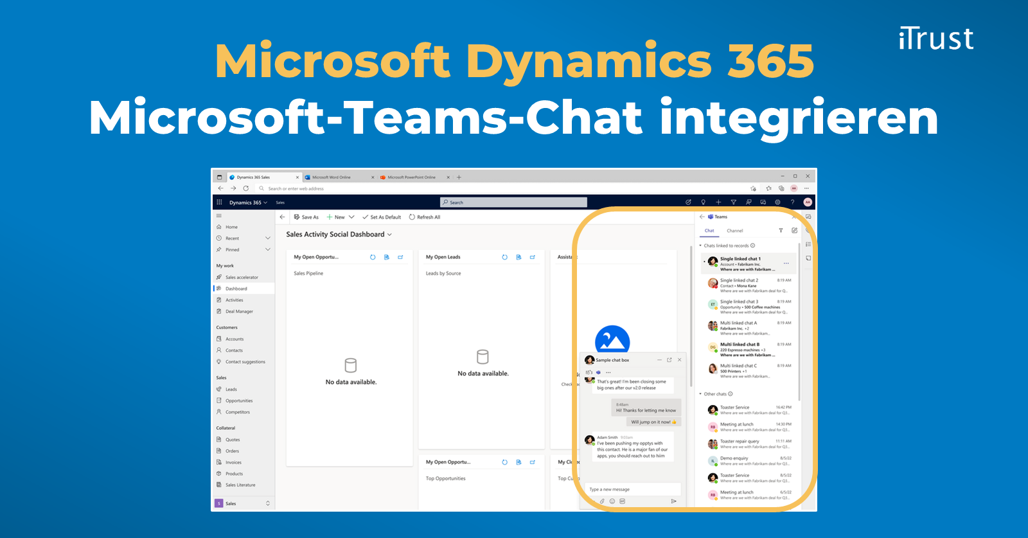
Task: Pop out the Sample chat box window
Action: 669,360
